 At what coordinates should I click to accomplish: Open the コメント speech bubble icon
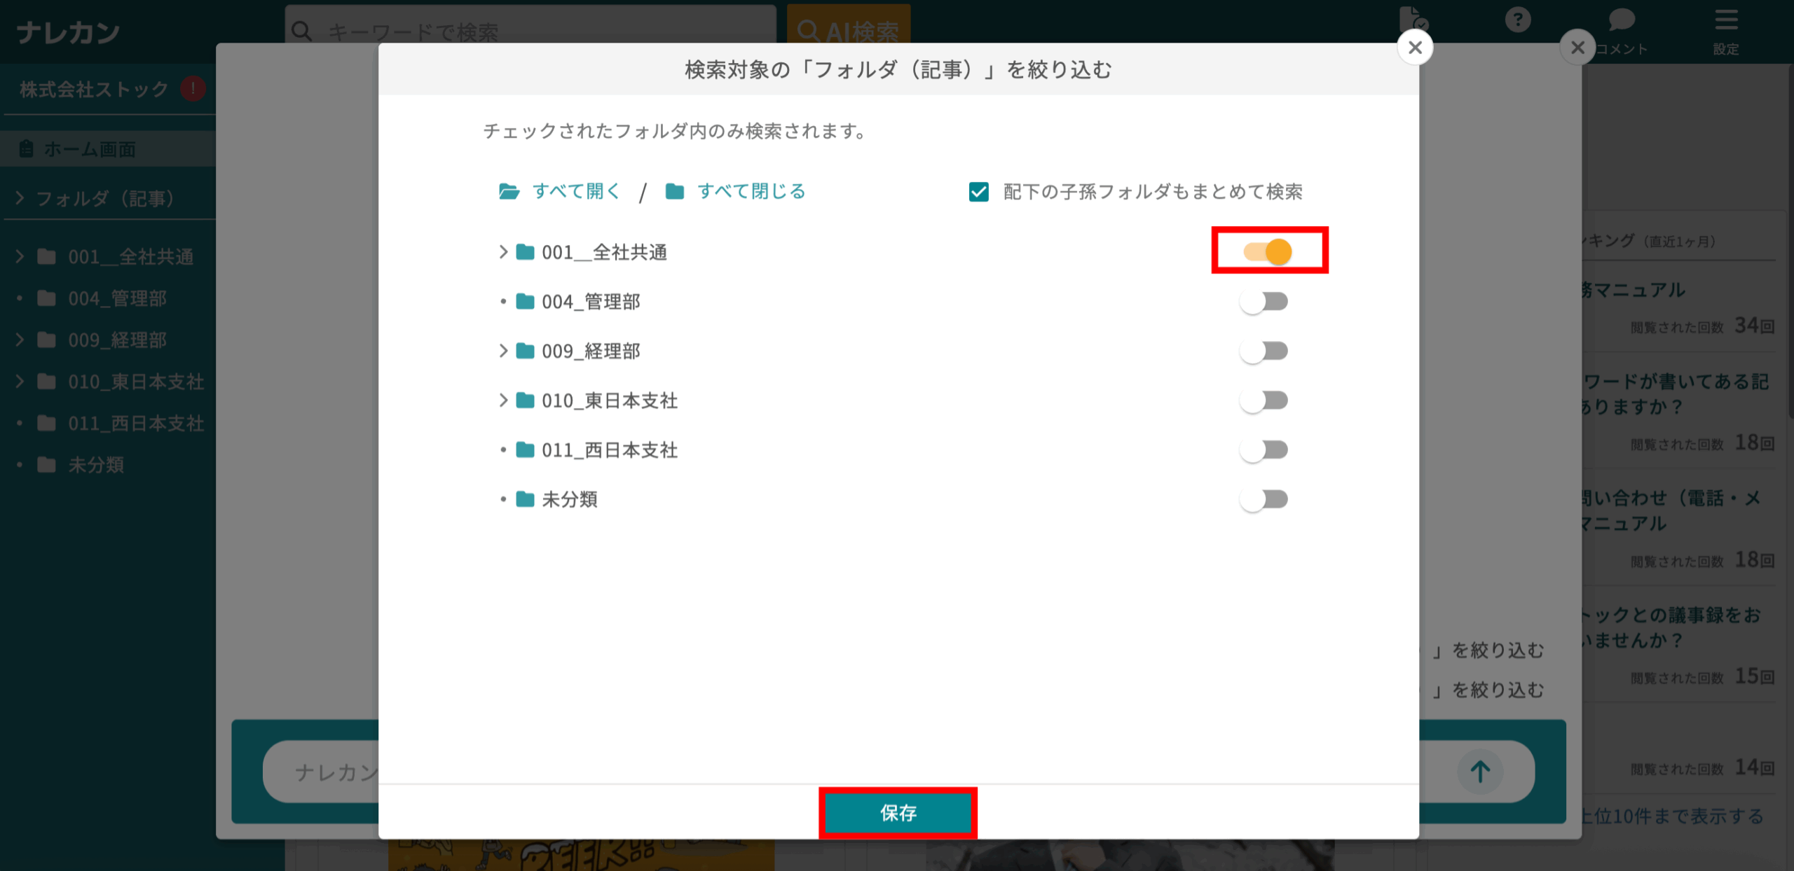point(1622,31)
